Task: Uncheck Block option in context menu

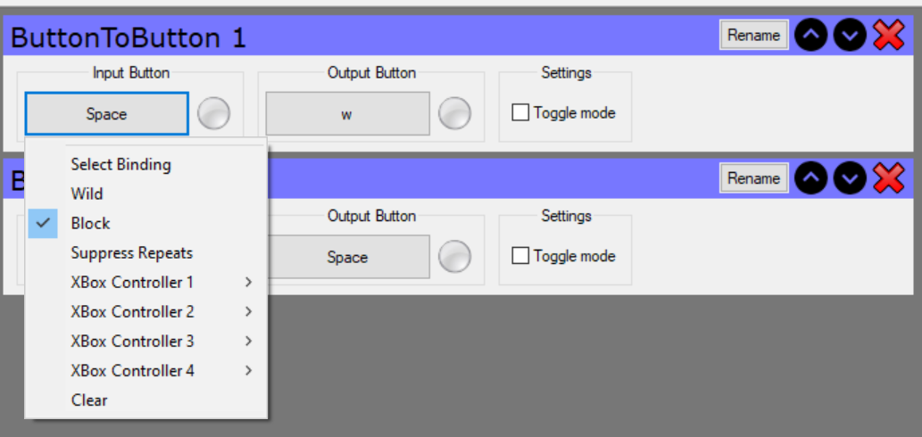Action: (90, 223)
